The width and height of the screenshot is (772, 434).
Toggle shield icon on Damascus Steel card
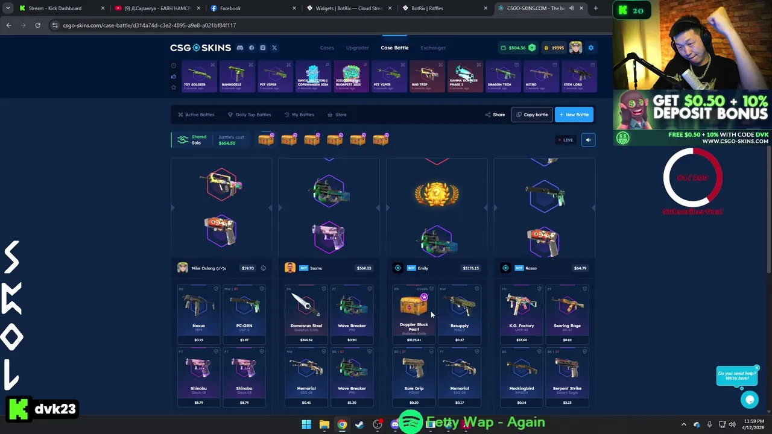coord(324,289)
